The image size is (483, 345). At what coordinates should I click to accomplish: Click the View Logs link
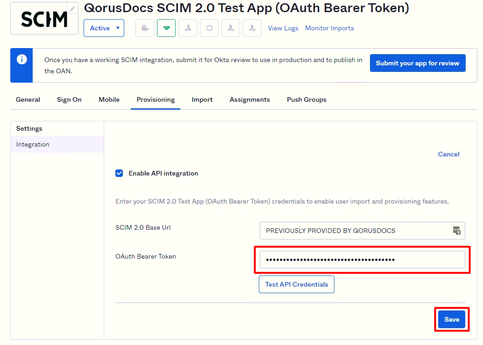coord(283,28)
